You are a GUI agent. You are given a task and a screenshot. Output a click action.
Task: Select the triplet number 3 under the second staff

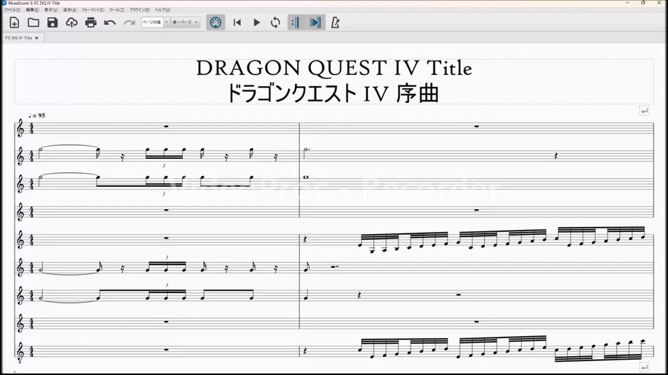click(x=164, y=166)
